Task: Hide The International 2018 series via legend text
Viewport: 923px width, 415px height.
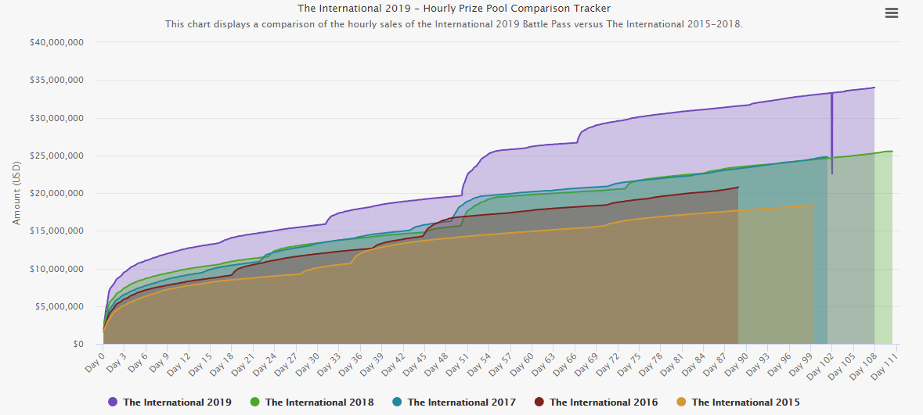Action: (x=319, y=402)
